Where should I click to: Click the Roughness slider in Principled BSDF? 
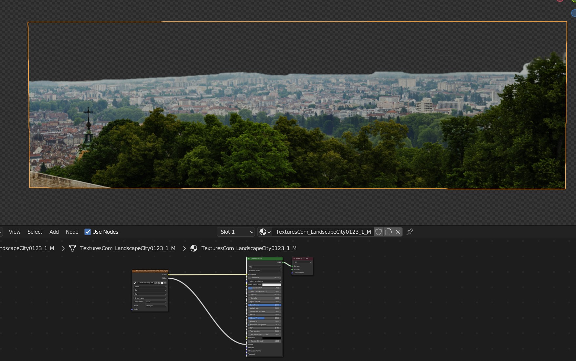coord(264,305)
